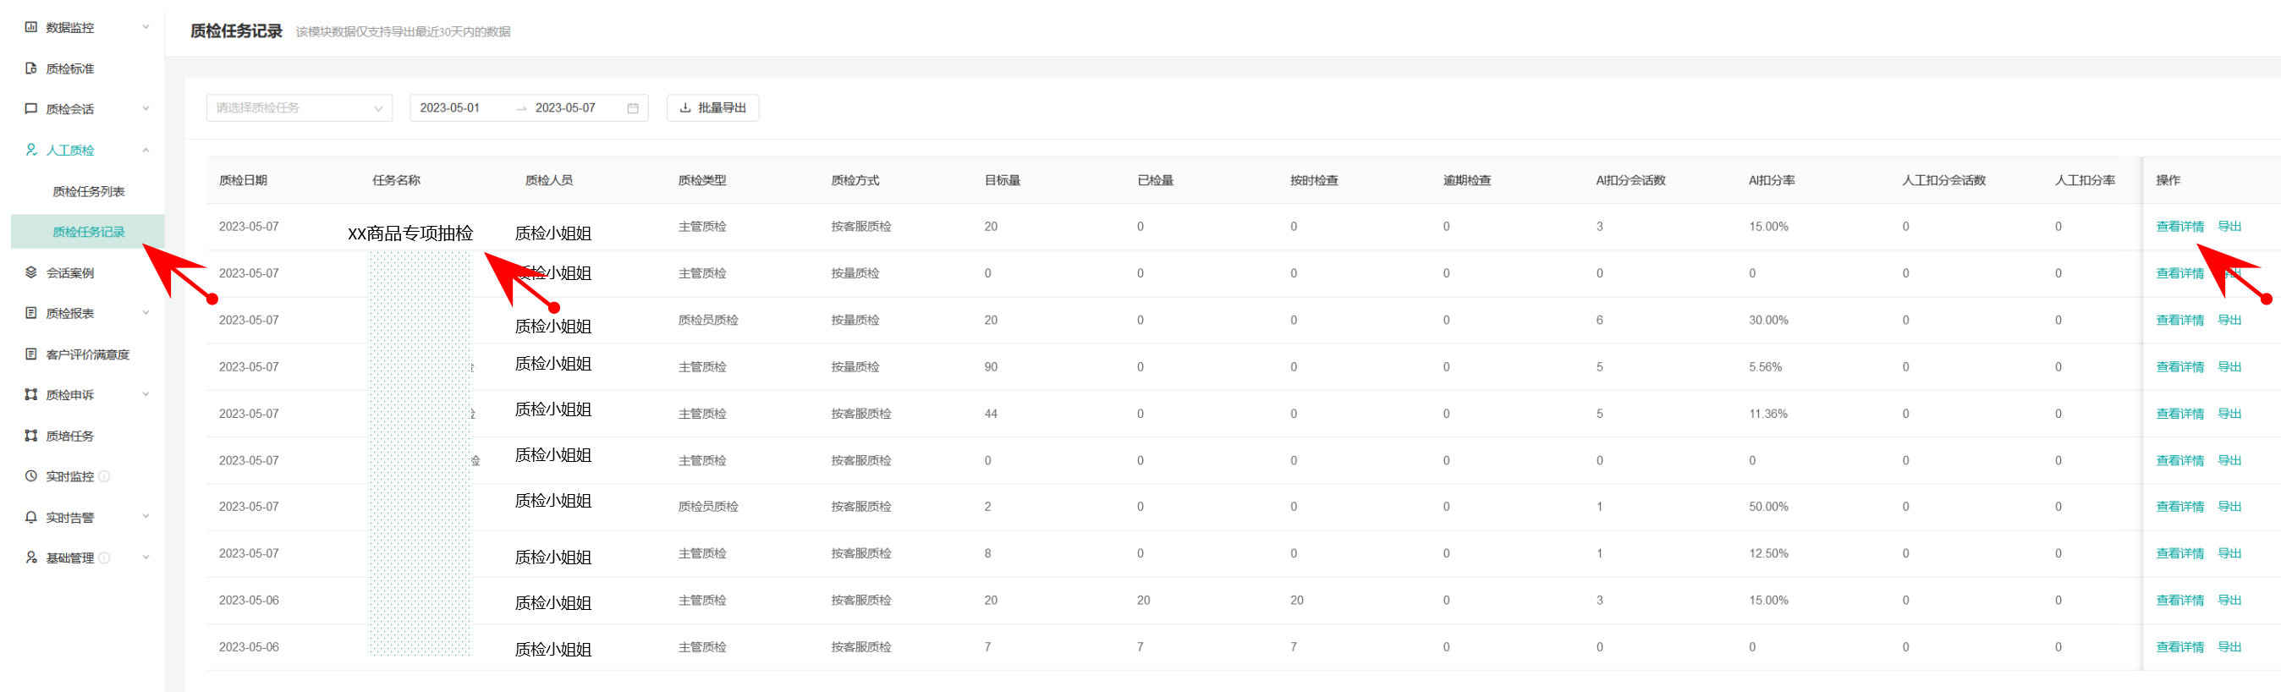This screenshot has width=2281, height=692.
Task: Collapse the 人工质检 menu chevron
Action: coord(146,150)
